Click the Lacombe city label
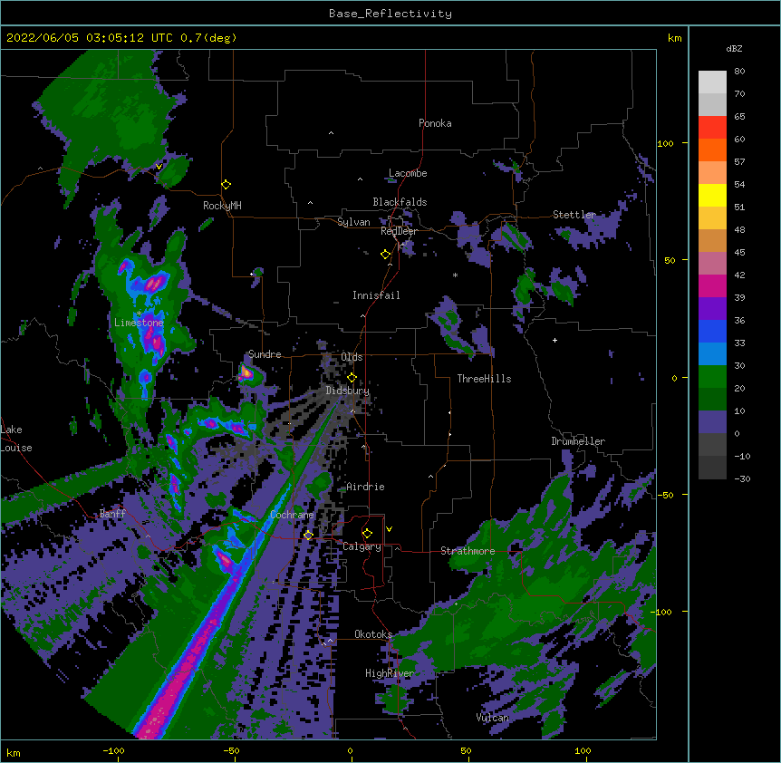 [x=408, y=173]
